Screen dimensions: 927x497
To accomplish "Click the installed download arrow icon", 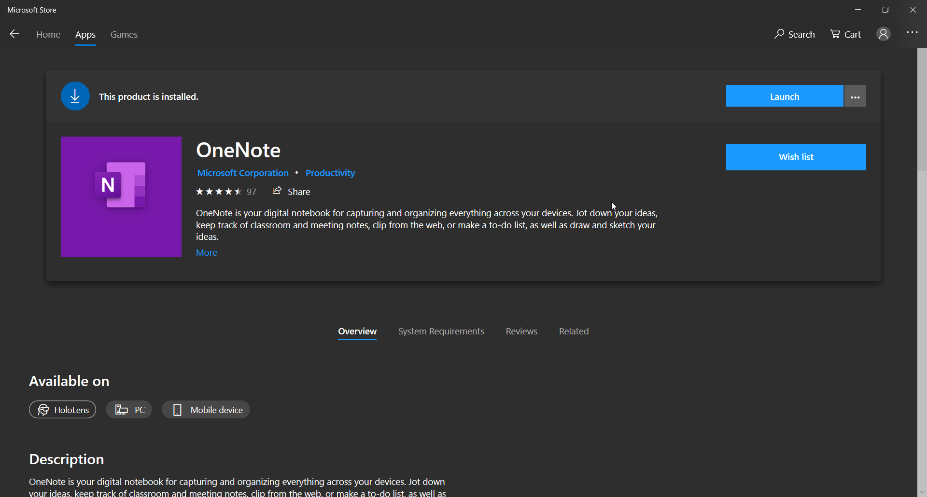I will pos(75,97).
